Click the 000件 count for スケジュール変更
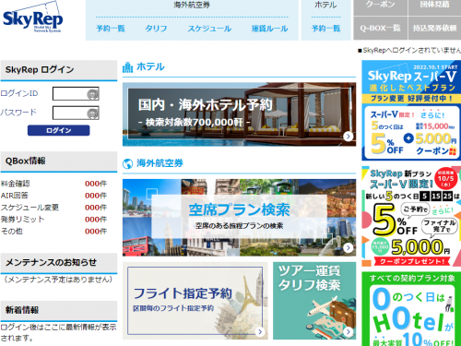461x346 pixels. point(96,208)
